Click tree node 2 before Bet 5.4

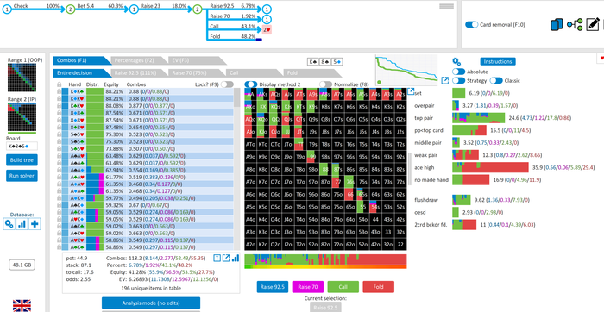point(70,9)
